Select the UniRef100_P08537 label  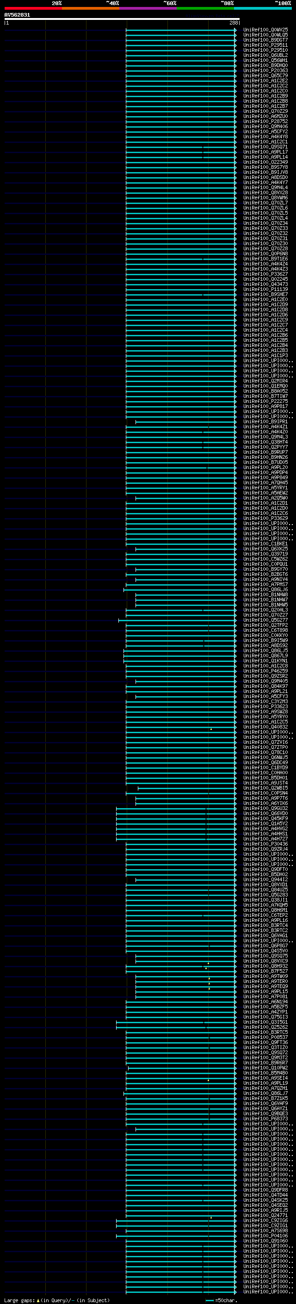[x=265, y=1037]
